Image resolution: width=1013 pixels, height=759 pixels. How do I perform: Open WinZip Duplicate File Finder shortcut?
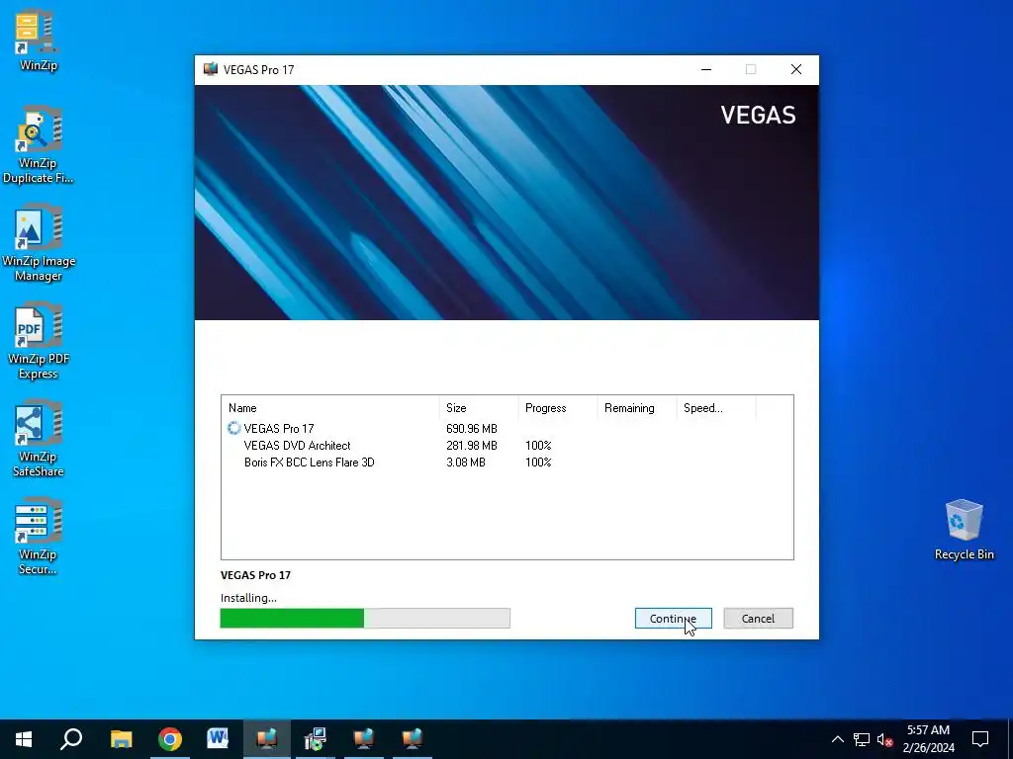tap(39, 144)
